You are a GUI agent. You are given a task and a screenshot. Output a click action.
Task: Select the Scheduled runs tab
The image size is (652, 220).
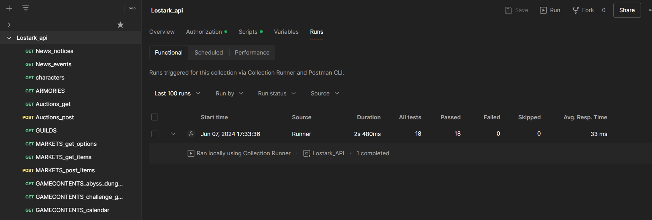click(x=209, y=53)
